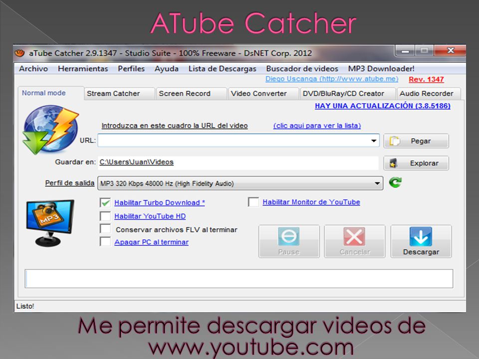Click the HAY UNA ACTUALIZACIÓN update link
This screenshot has width=479, height=359.
coord(383,106)
